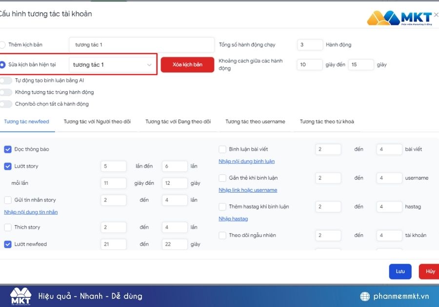Enable "Tự động tạo bình luận bằng AI" toggle
This screenshot has width=439, height=307.
(5, 80)
